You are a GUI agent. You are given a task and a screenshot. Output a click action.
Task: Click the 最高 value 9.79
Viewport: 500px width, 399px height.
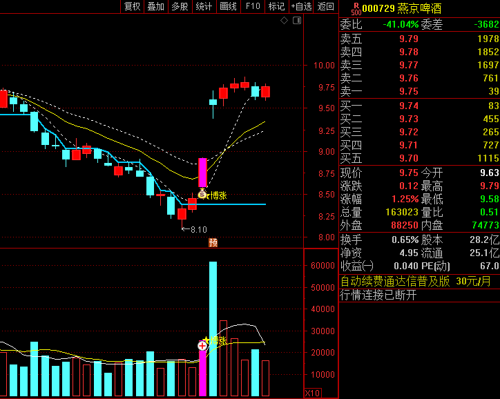coord(490,186)
